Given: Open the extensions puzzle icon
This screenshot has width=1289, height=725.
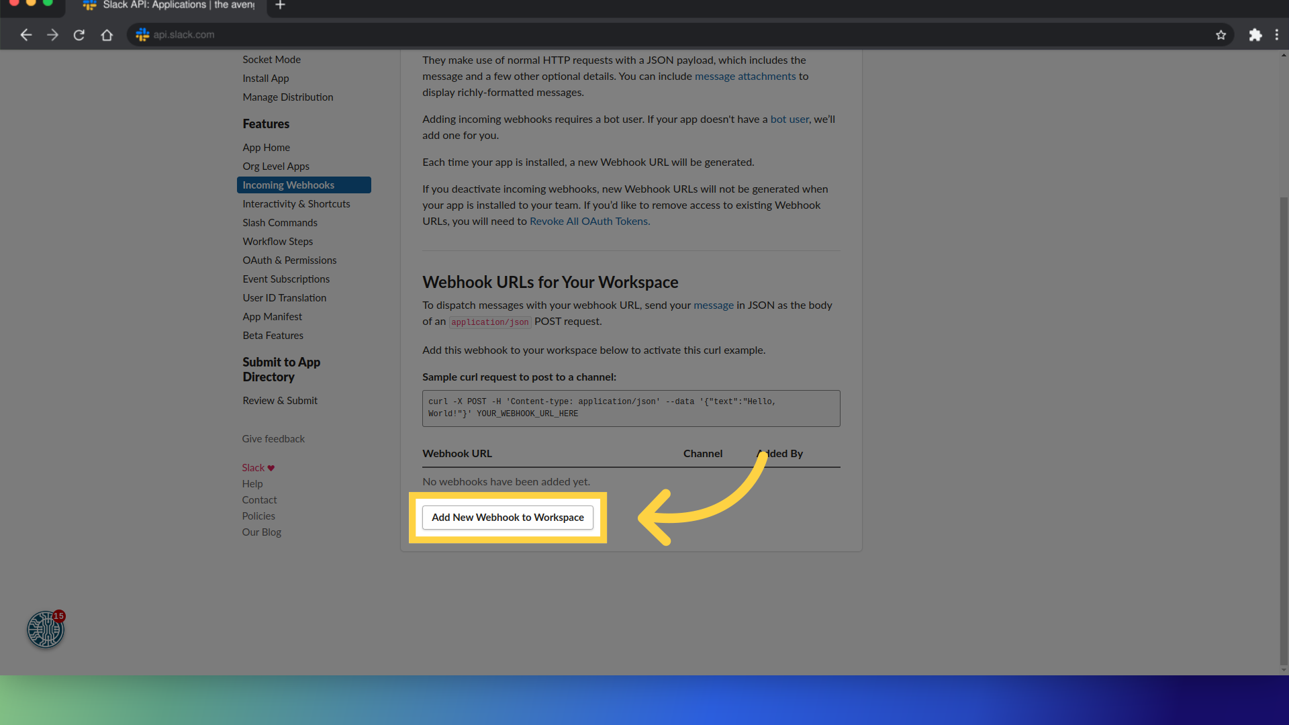Looking at the screenshot, I should tap(1255, 35).
